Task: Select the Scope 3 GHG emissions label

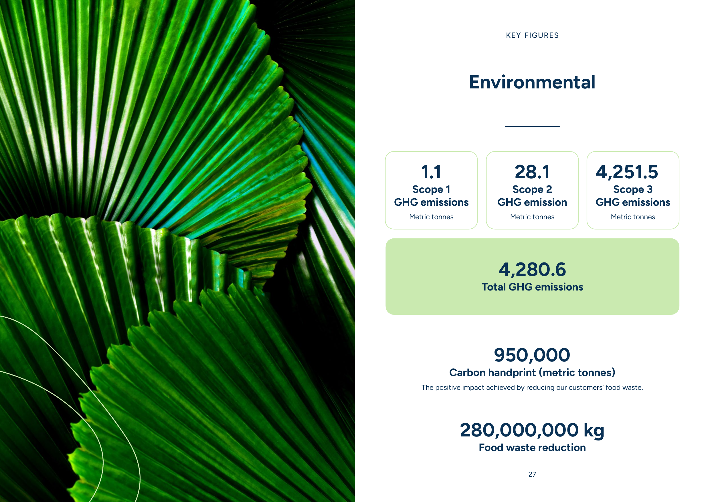Action: tap(633, 195)
